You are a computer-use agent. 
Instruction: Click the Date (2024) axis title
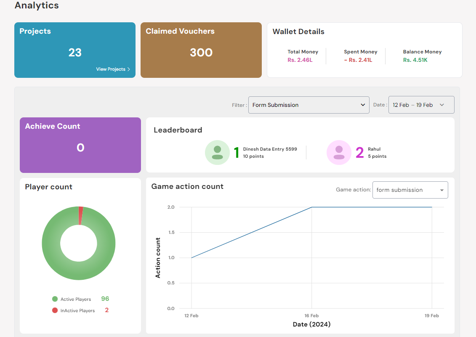coord(311,324)
